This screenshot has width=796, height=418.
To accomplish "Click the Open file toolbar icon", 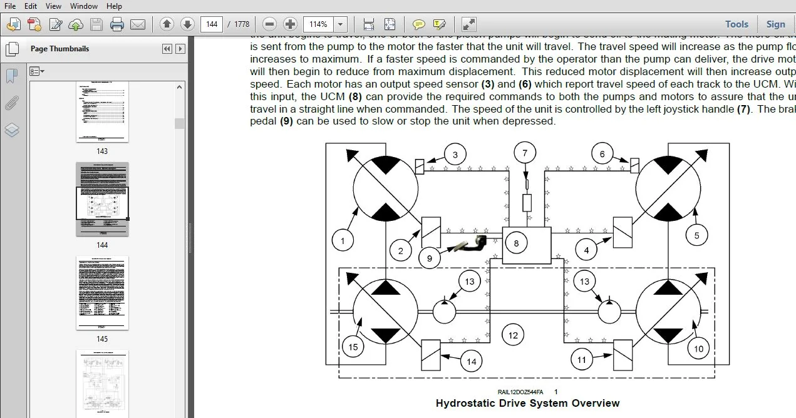I will [14, 24].
